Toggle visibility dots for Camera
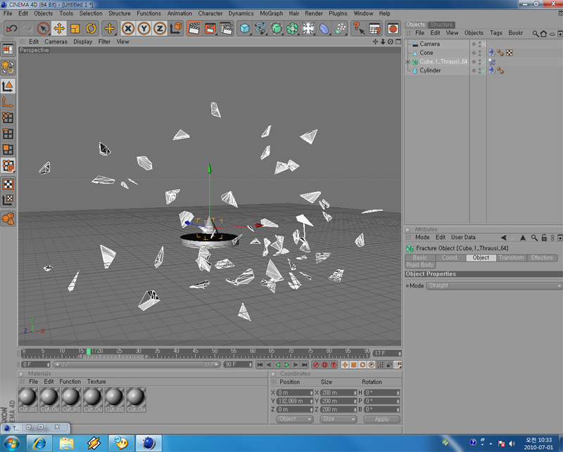 tap(480, 44)
